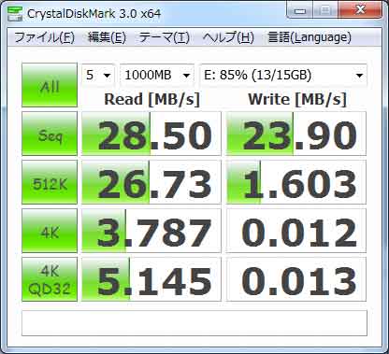Open the テーマ(T) menu

click(x=165, y=37)
